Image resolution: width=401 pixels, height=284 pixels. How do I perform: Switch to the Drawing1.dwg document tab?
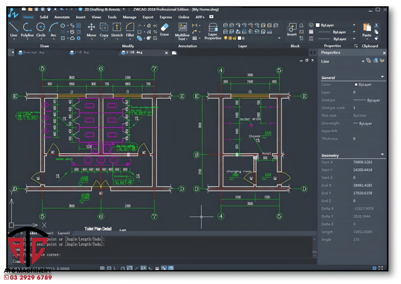coord(34,52)
